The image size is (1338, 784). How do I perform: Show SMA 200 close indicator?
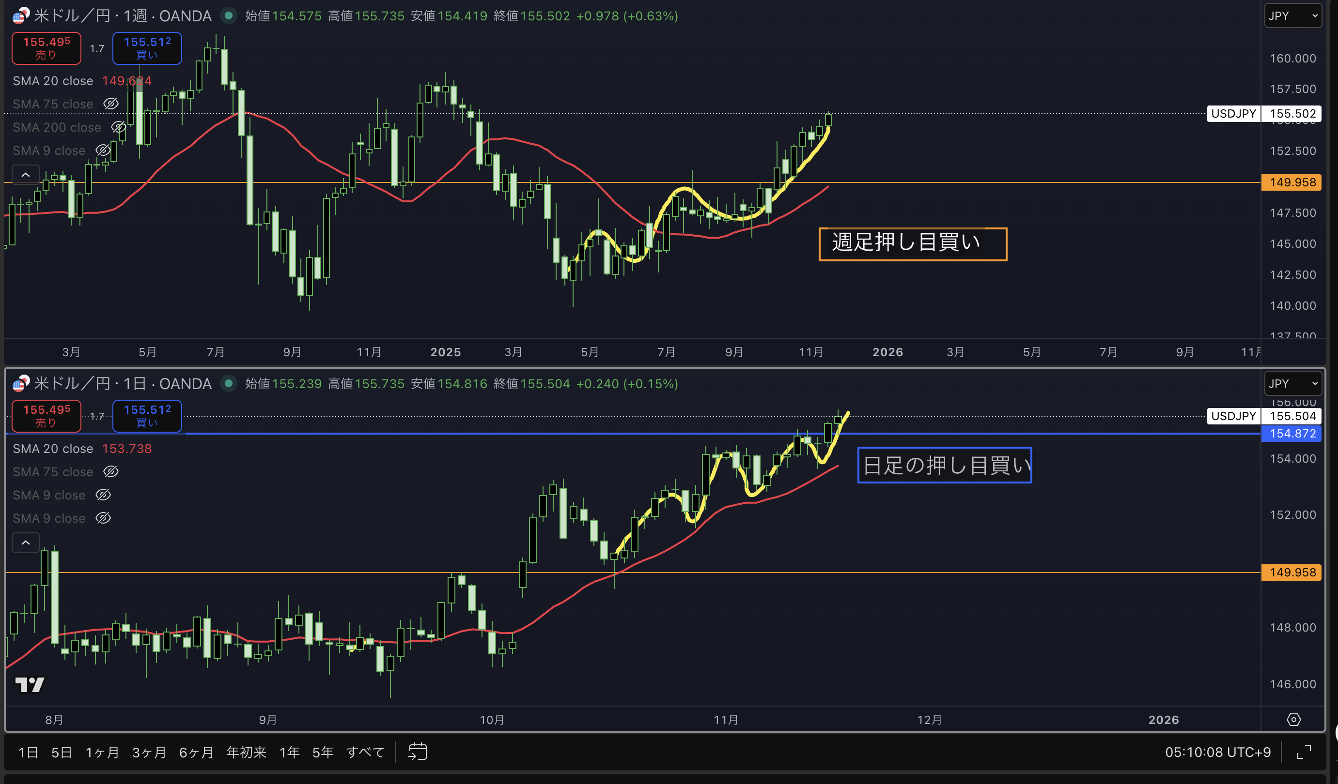[118, 127]
